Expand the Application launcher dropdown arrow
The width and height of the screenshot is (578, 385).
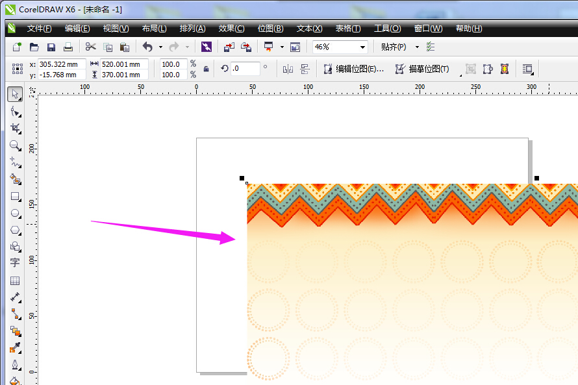[x=282, y=47]
